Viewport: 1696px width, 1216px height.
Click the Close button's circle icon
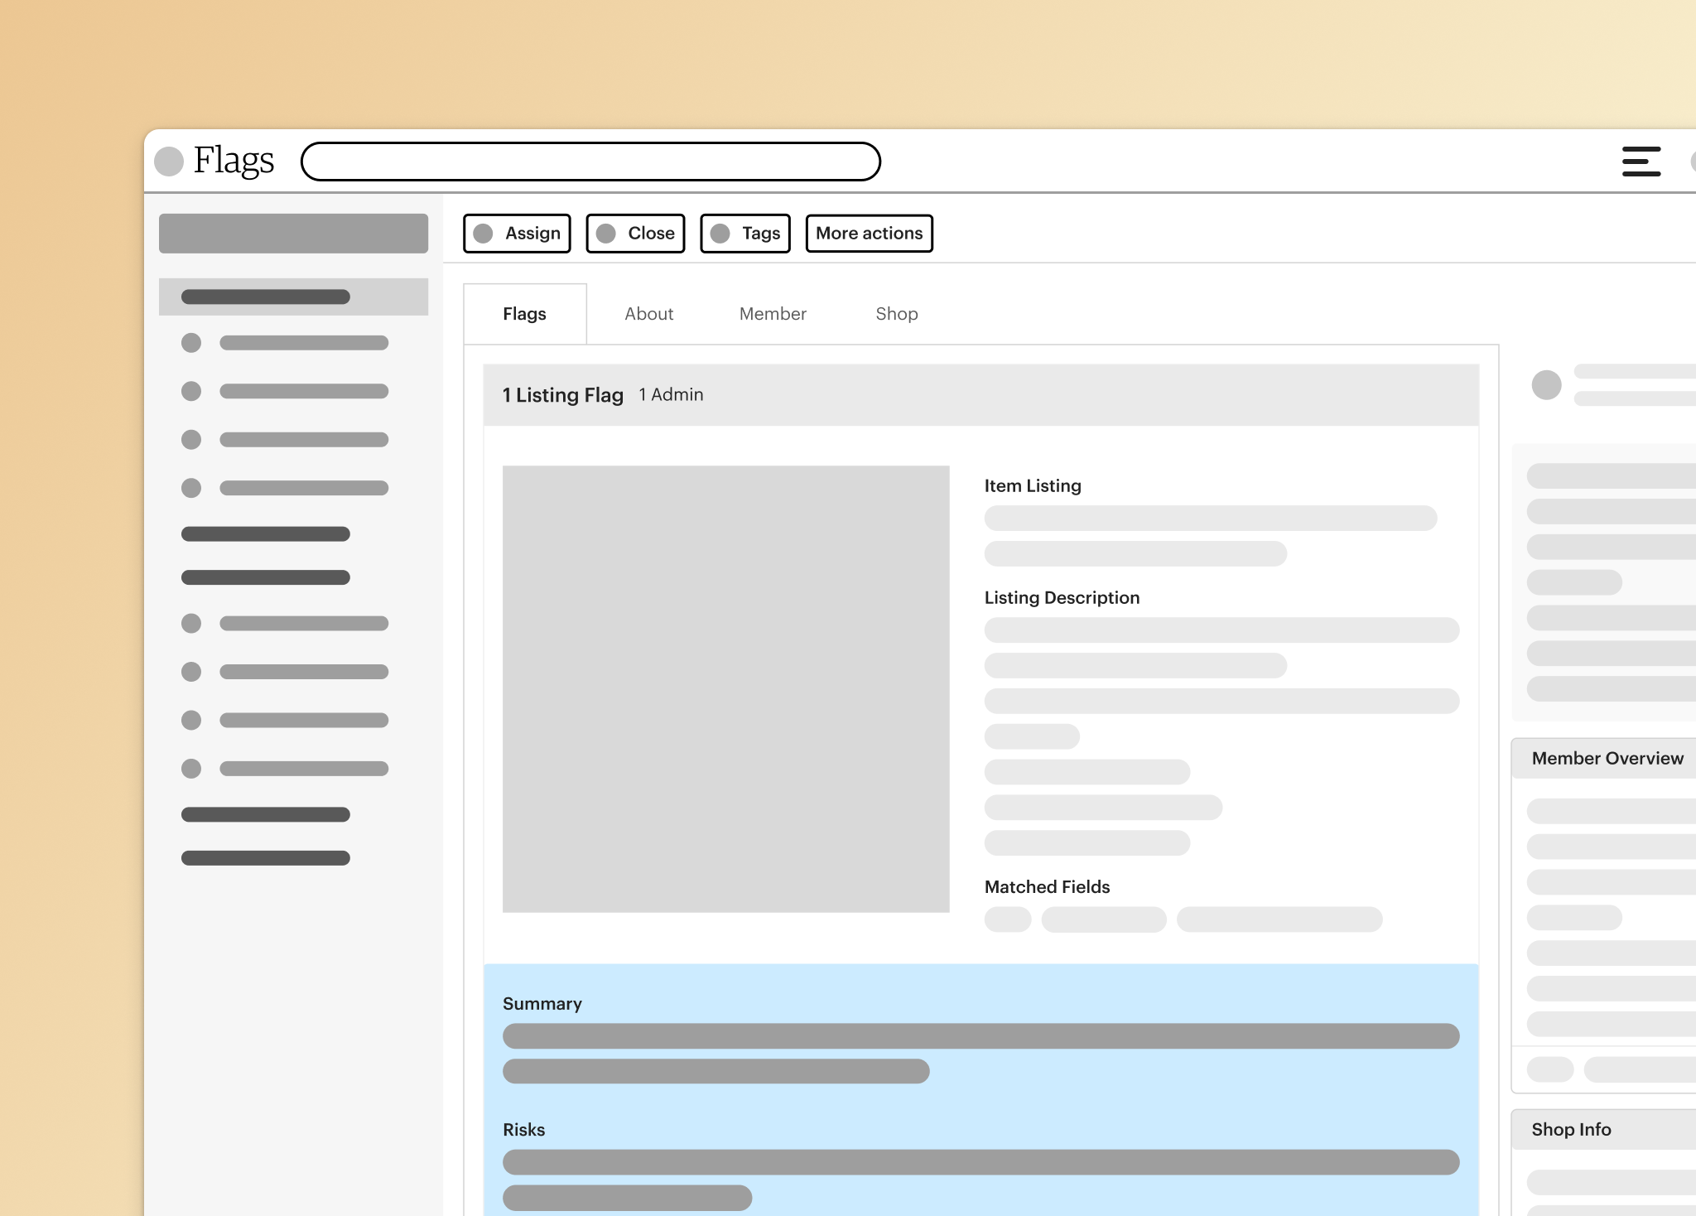point(606,234)
